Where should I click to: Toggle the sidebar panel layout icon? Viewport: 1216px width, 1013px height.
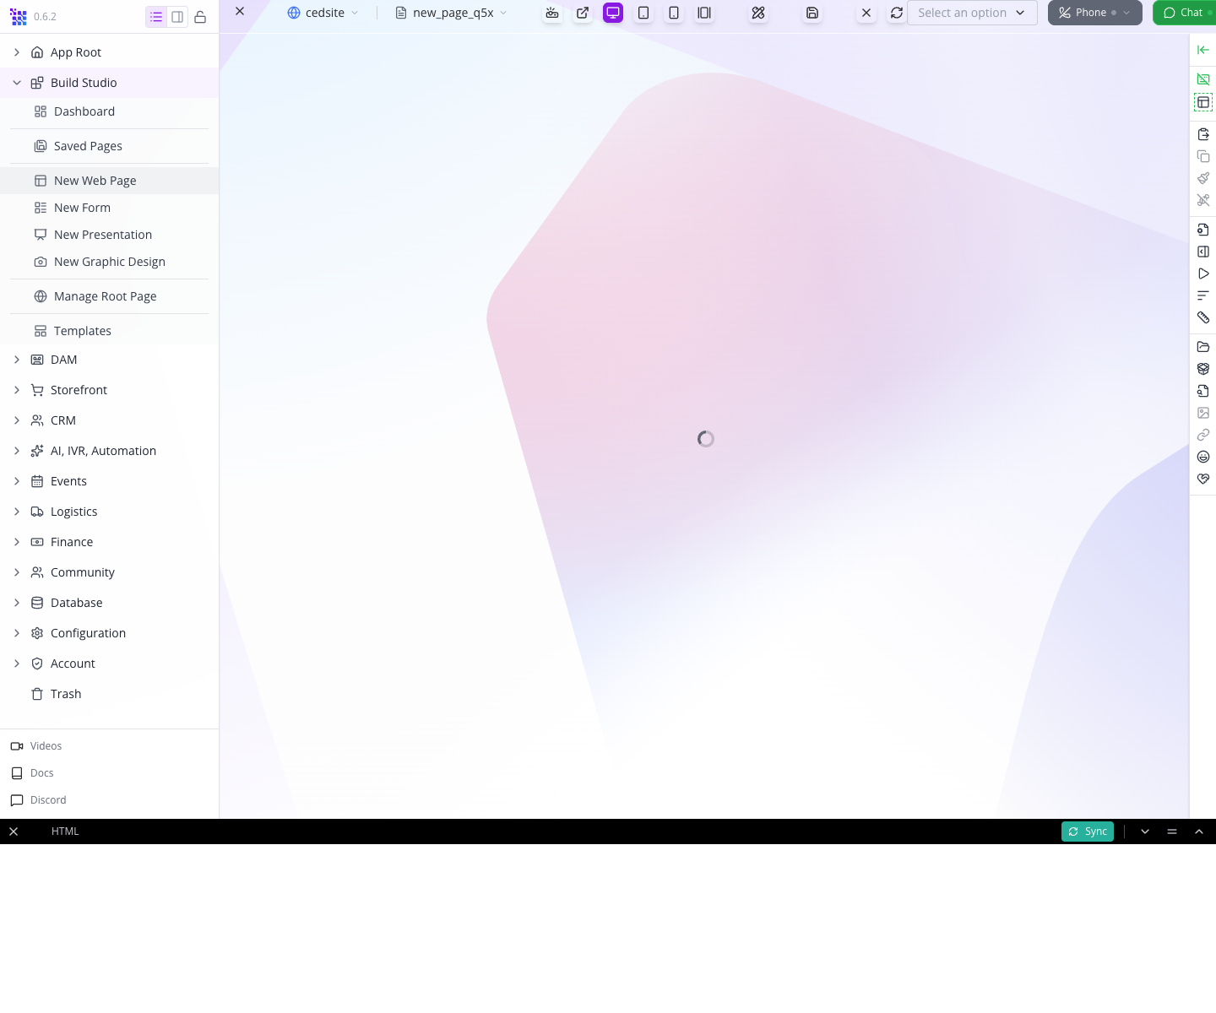[177, 17]
